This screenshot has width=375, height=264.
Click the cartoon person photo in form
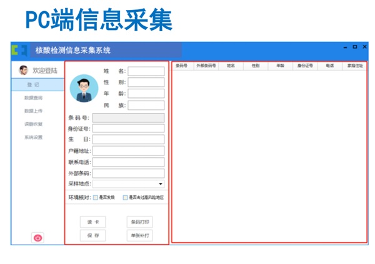point(83,88)
